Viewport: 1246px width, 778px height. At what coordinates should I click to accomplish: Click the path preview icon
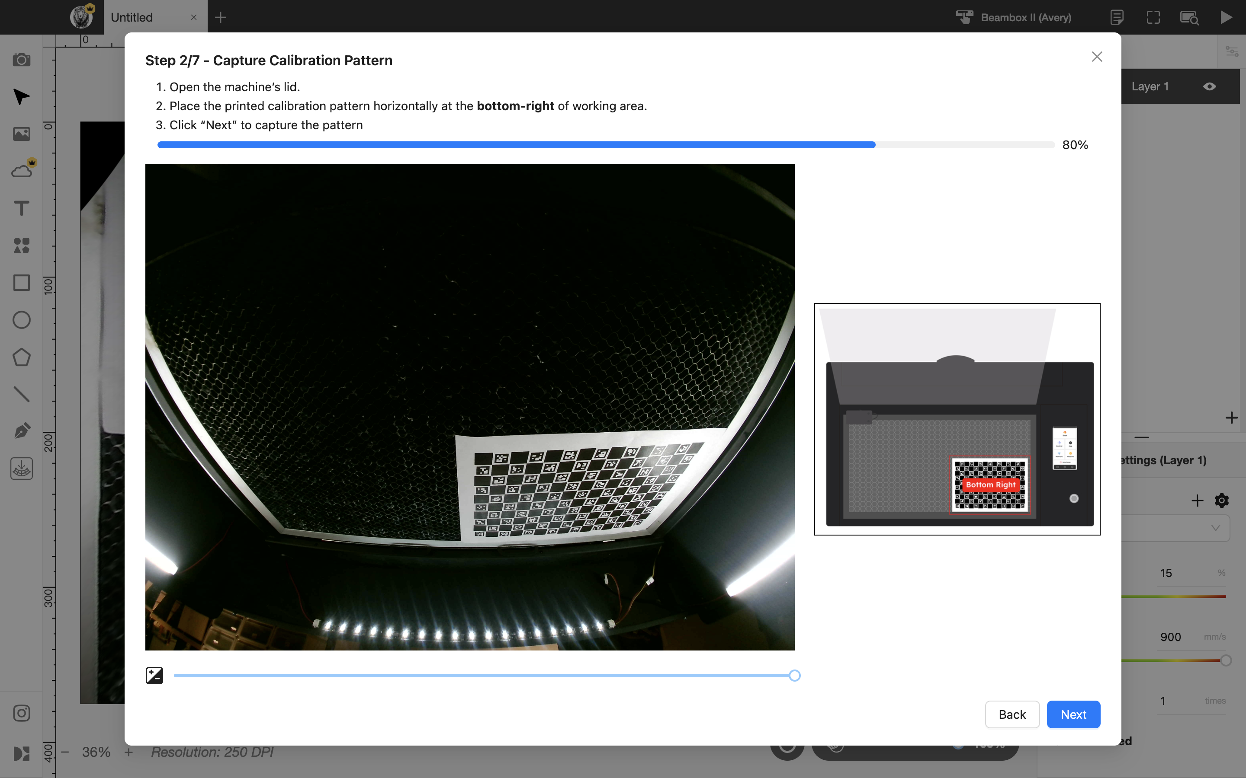[1189, 17]
